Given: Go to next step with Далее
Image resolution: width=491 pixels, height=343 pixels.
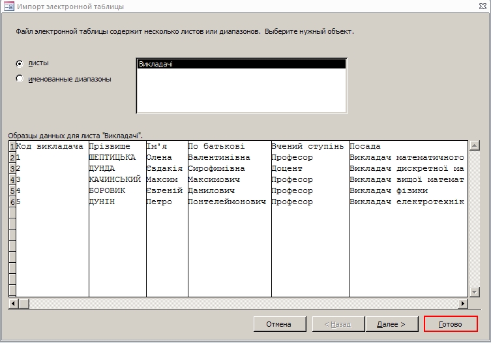Looking at the screenshot, I should point(392,324).
